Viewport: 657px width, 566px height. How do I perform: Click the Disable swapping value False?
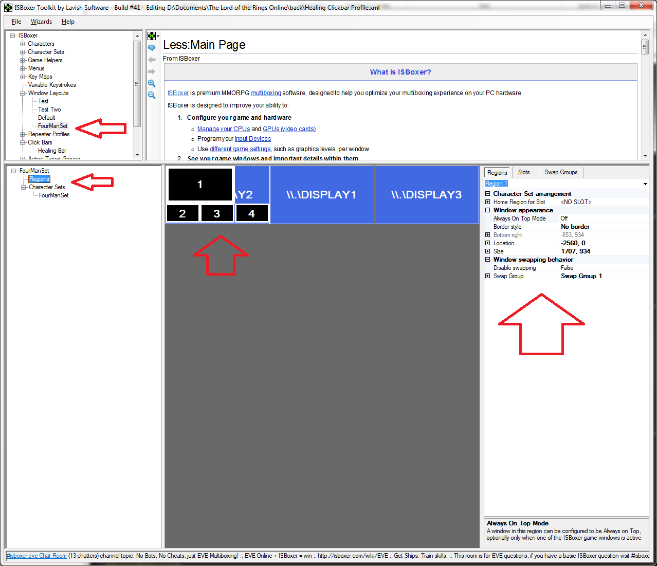coord(604,268)
